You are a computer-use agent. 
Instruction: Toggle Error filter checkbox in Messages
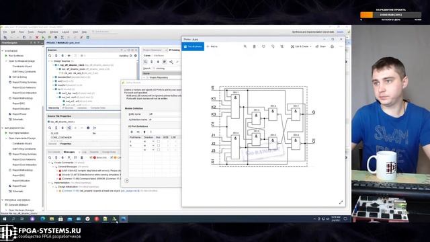tap(91, 157)
